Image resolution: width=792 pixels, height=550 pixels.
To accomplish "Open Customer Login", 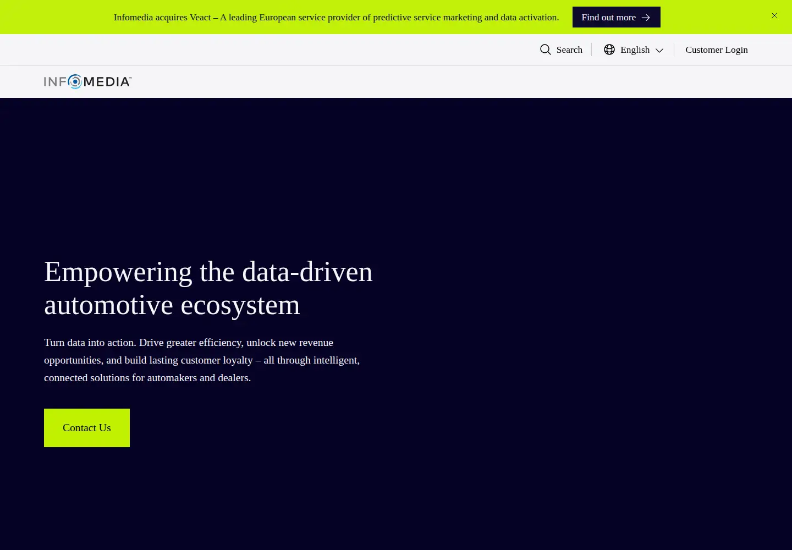I will pyautogui.click(x=716, y=50).
